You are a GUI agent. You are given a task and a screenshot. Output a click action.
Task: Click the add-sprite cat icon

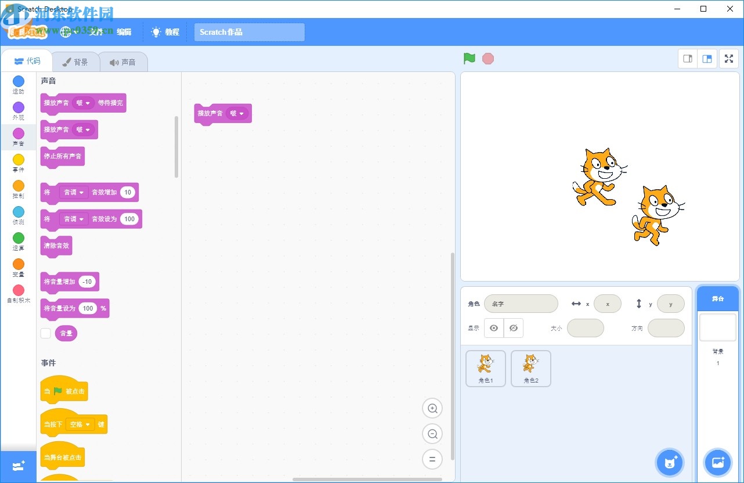tap(670, 462)
